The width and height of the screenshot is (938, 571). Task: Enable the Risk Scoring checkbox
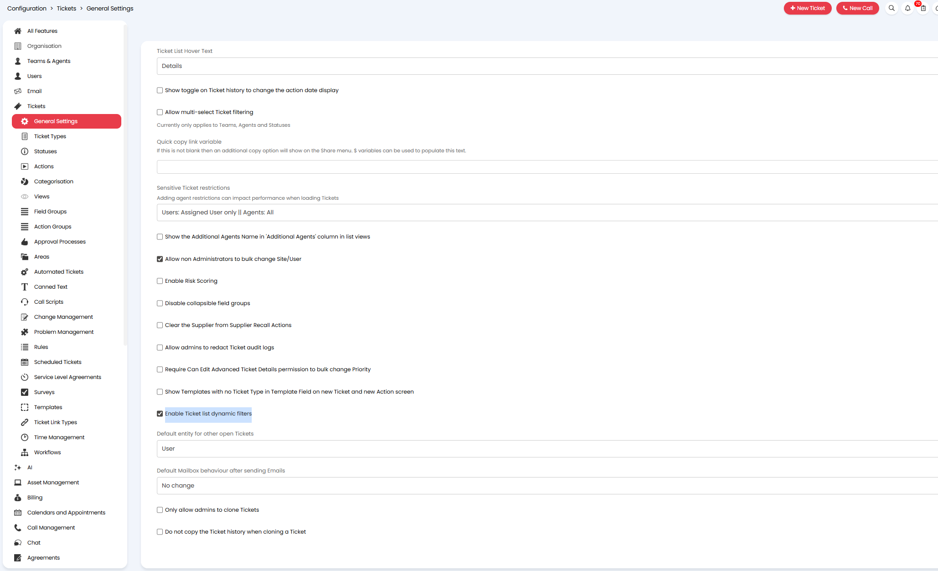pos(160,281)
